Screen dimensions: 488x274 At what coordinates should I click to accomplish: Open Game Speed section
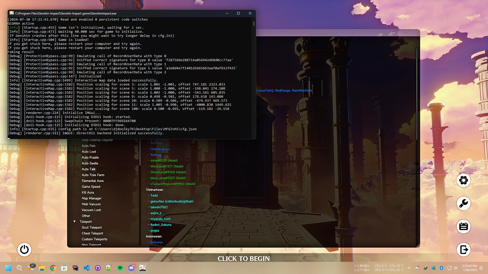click(91, 187)
